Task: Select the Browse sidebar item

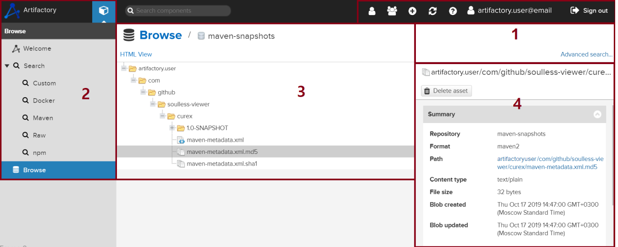Action: [x=35, y=170]
